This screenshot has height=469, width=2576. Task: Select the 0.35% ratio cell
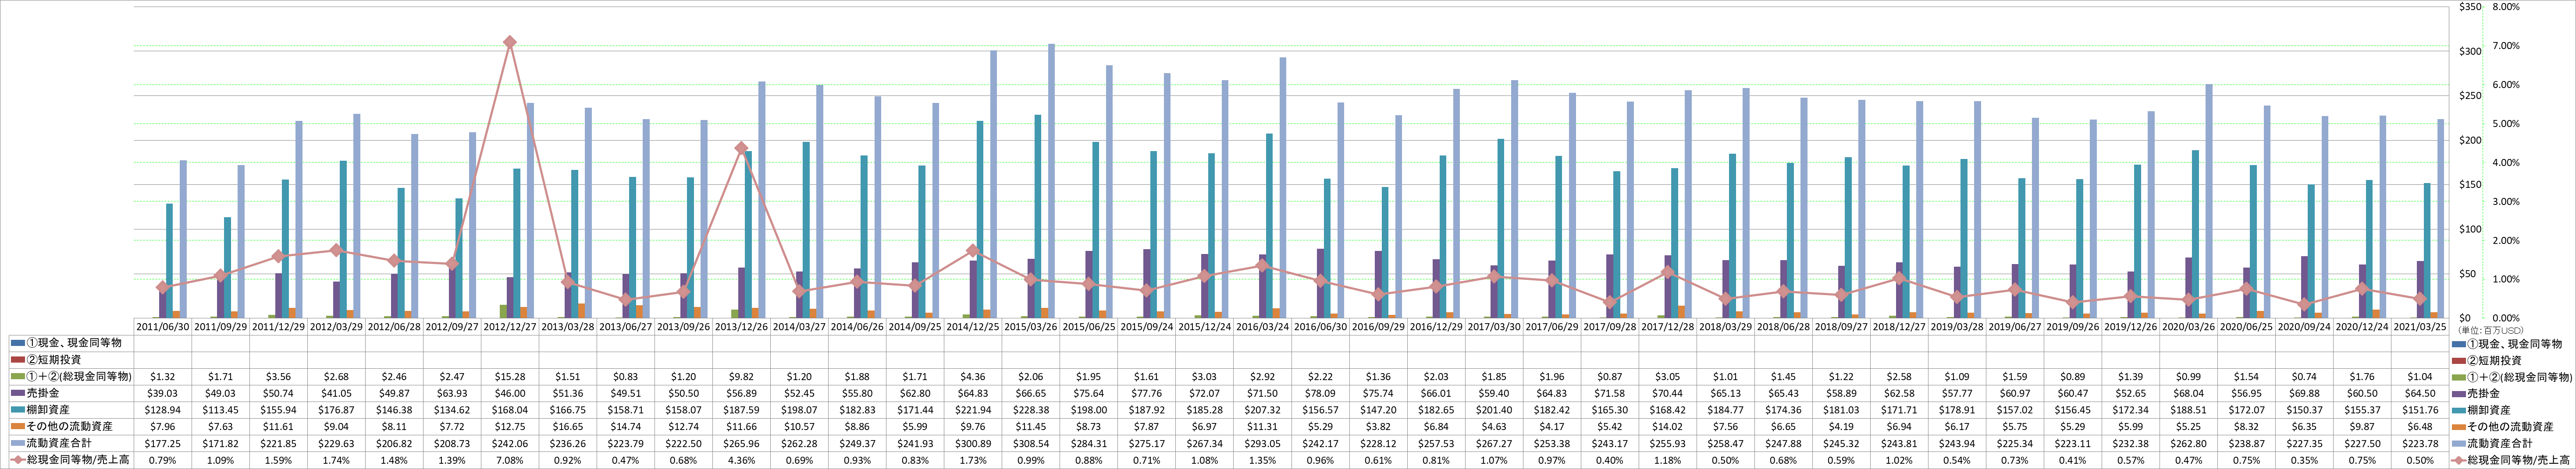pyautogui.click(x=2304, y=459)
